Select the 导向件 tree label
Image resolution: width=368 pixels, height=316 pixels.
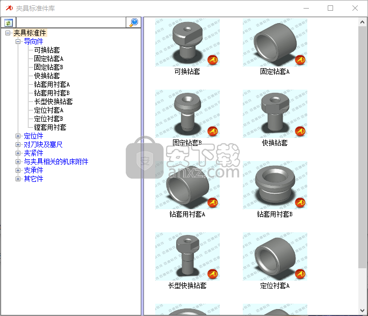(x=33, y=41)
